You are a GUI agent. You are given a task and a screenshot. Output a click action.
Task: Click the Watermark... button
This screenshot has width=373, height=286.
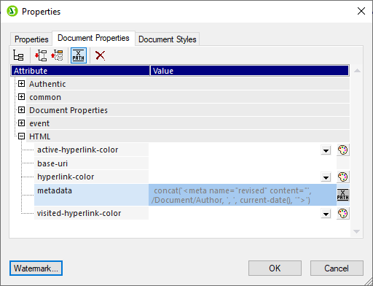tap(36, 268)
